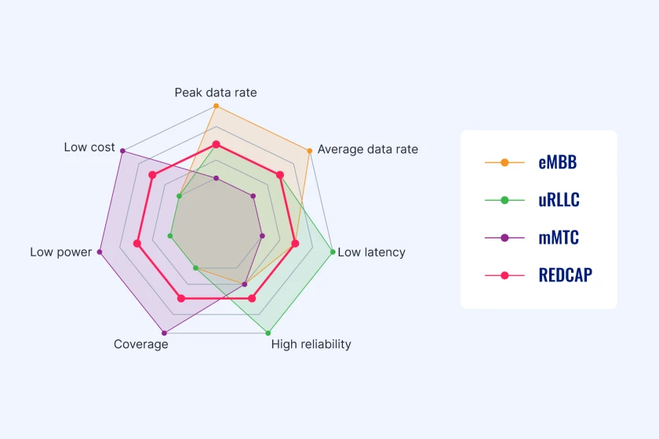Toggle the mMTC legend entry
Viewport: 659px width, 439px height.
click(532, 238)
